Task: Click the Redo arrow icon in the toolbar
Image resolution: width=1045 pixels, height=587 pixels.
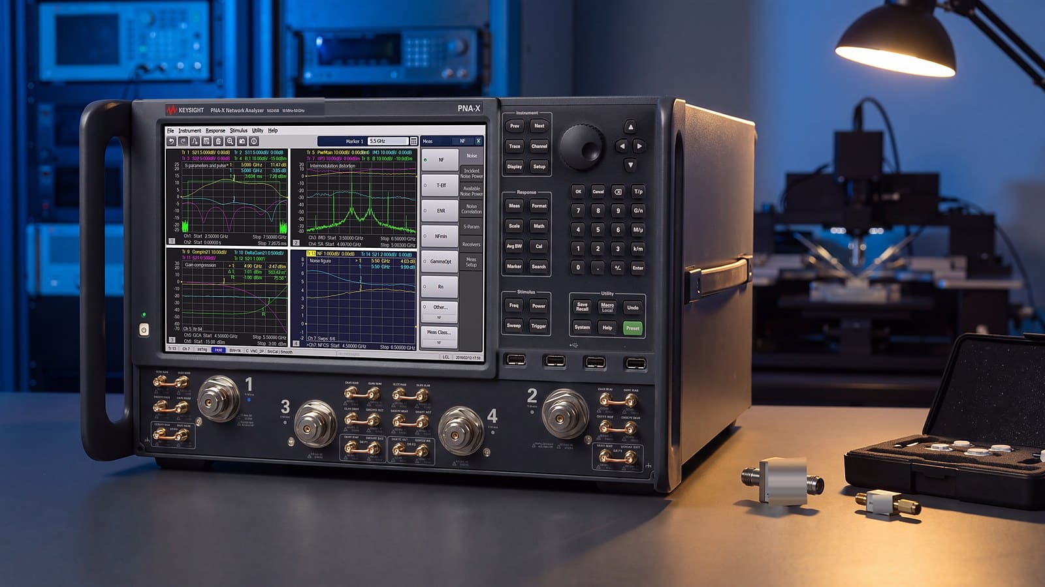Action: (x=184, y=141)
